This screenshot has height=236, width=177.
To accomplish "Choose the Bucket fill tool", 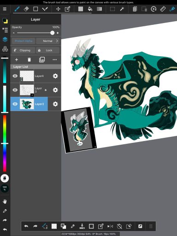I will (90, 9).
